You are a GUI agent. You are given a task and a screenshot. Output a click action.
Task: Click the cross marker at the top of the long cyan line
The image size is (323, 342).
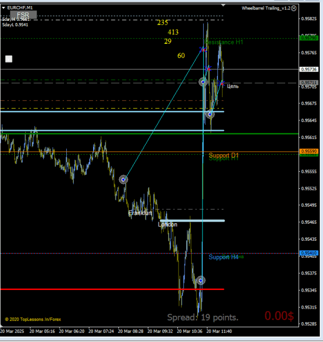coord(203,50)
